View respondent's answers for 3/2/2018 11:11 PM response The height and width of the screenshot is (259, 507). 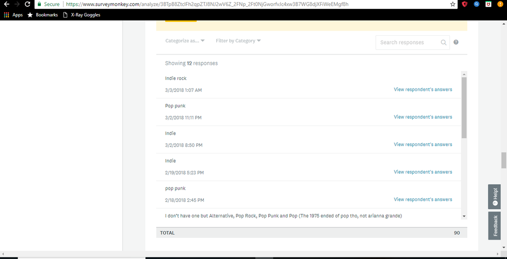[423, 117]
